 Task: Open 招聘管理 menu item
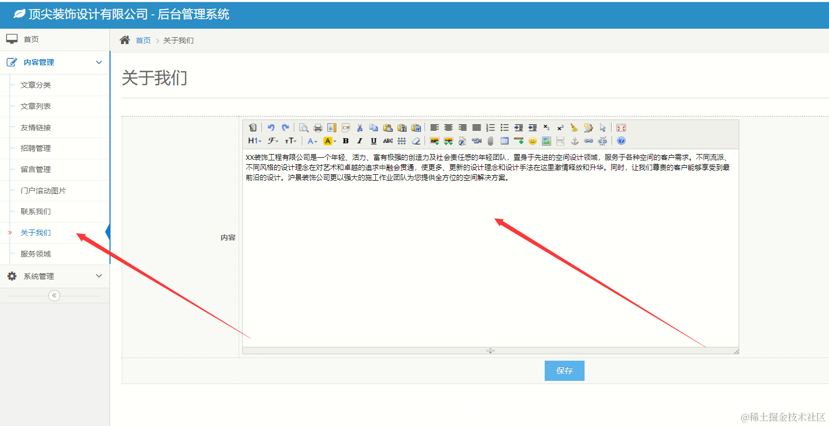[x=36, y=148]
